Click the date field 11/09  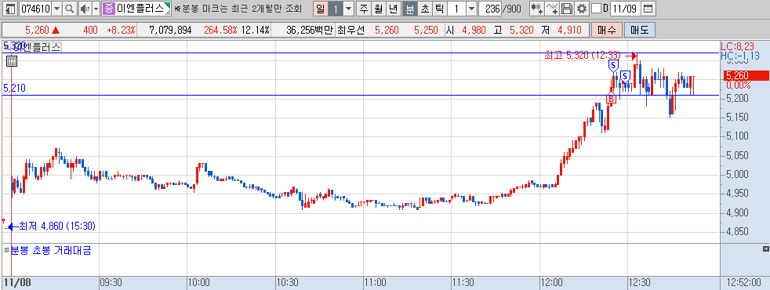click(627, 9)
